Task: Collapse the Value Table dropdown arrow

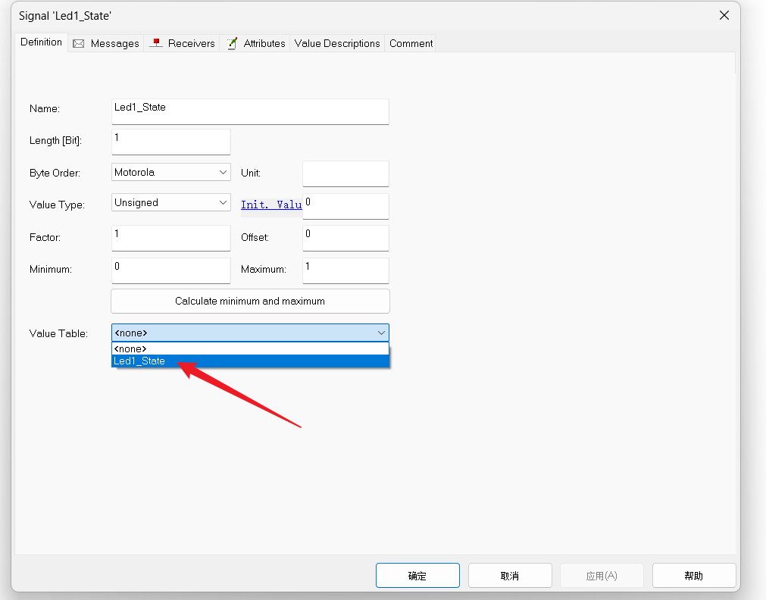Action: point(382,333)
